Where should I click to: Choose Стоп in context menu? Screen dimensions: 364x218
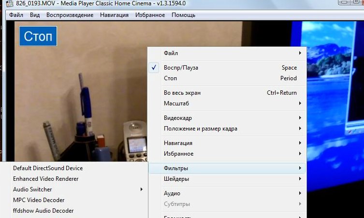click(227, 78)
